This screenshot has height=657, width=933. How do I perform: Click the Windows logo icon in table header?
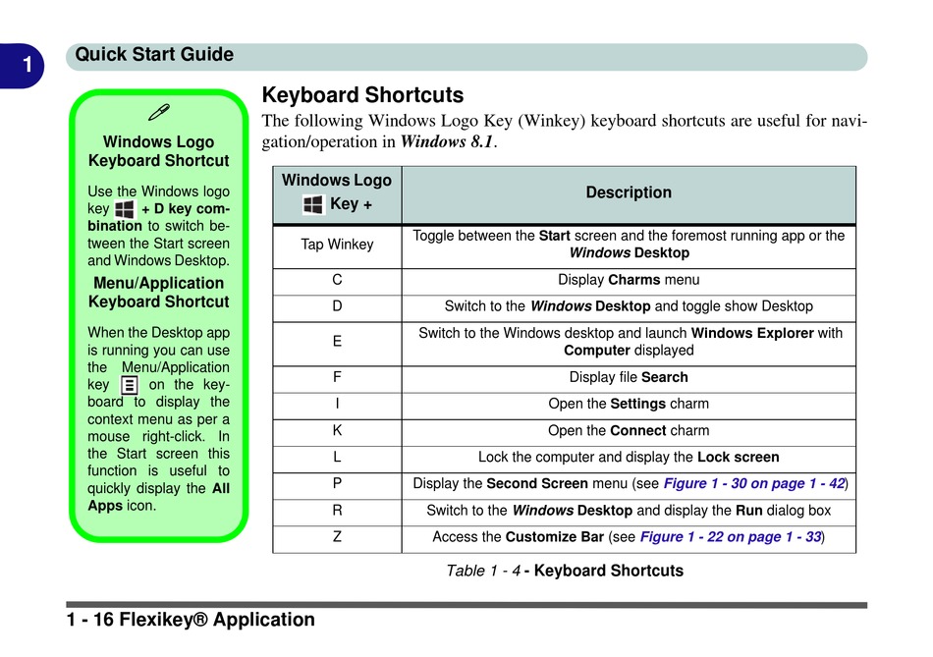pos(313,204)
